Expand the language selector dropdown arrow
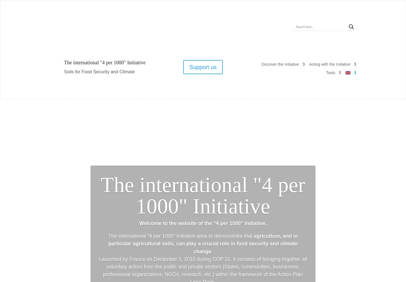 [355, 73]
